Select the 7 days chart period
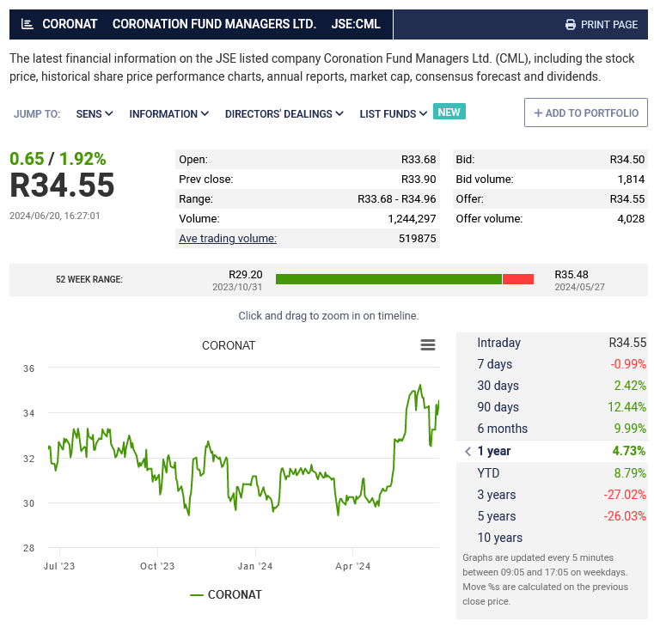Screen dimensions: 654x627 pyautogui.click(x=552, y=364)
